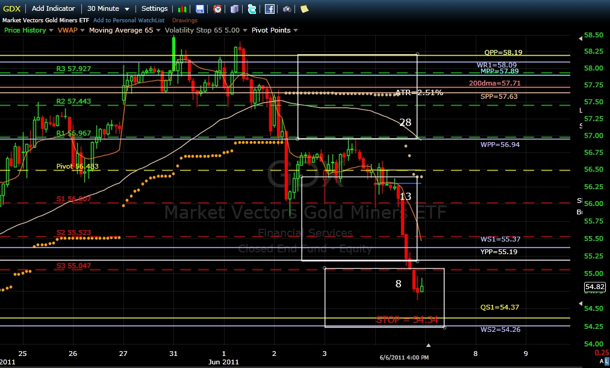Open the Drawings link
The width and height of the screenshot is (610, 368).
pos(185,20)
